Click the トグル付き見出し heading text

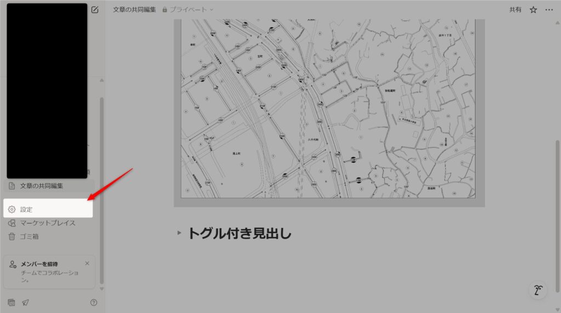click(239, 233)
